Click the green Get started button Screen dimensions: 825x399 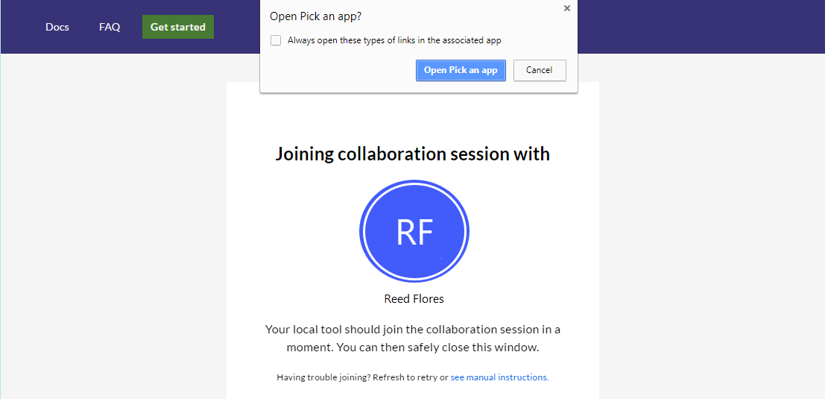pos(178,27)
